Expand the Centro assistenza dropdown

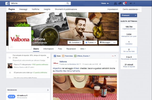131,9
